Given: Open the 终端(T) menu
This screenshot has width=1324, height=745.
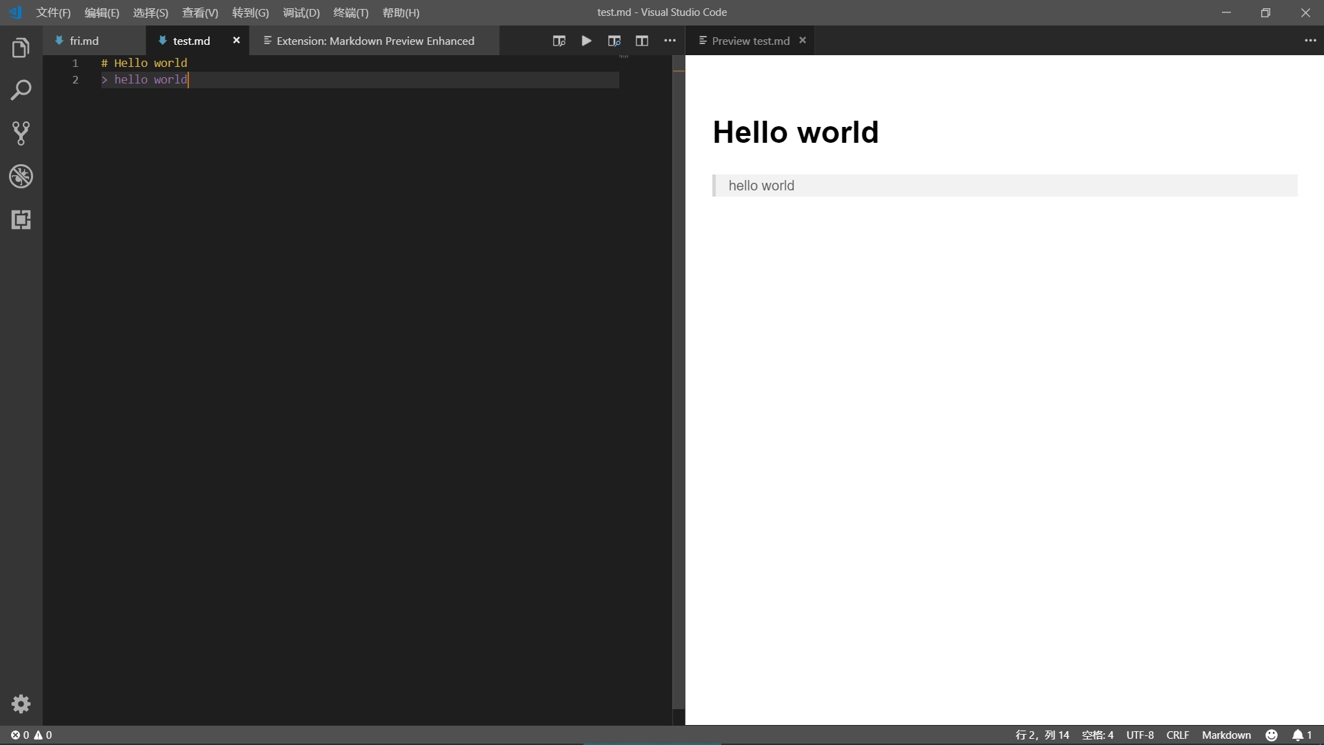Looking at the screenshot, I should point(350,12).
